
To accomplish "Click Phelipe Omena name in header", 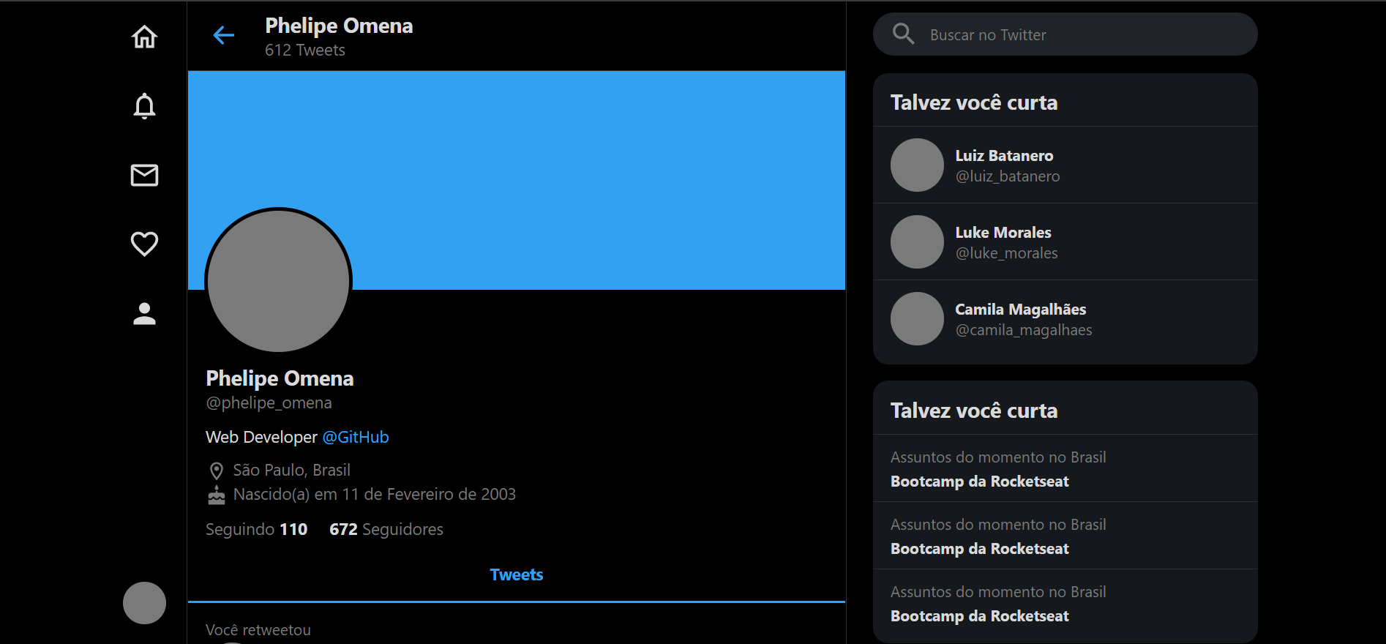I will pos(339,26).
